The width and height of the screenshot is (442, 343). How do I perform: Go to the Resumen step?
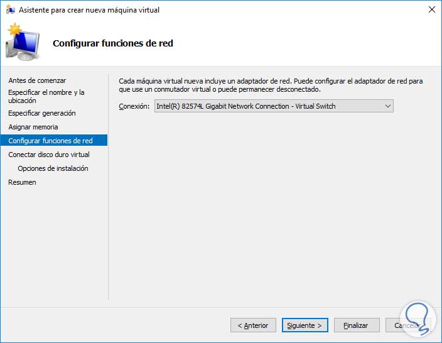tap(22, 182)
